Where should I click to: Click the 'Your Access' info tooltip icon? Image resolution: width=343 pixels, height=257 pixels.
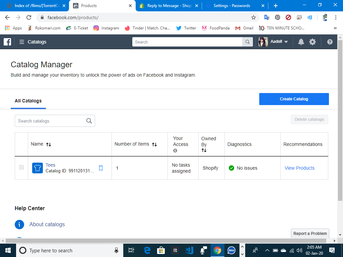coord(175,150)
